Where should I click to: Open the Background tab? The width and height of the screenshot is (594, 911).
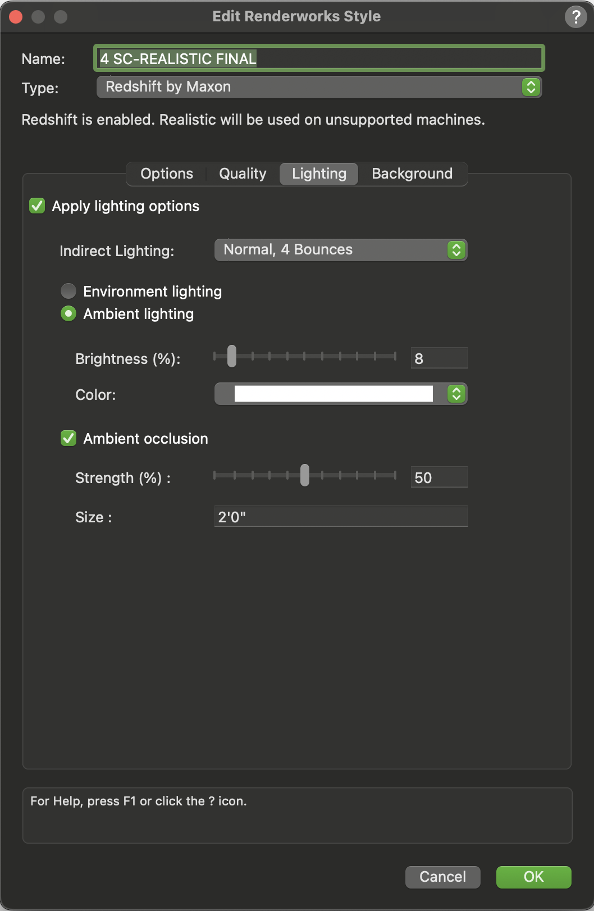(412, 174)
